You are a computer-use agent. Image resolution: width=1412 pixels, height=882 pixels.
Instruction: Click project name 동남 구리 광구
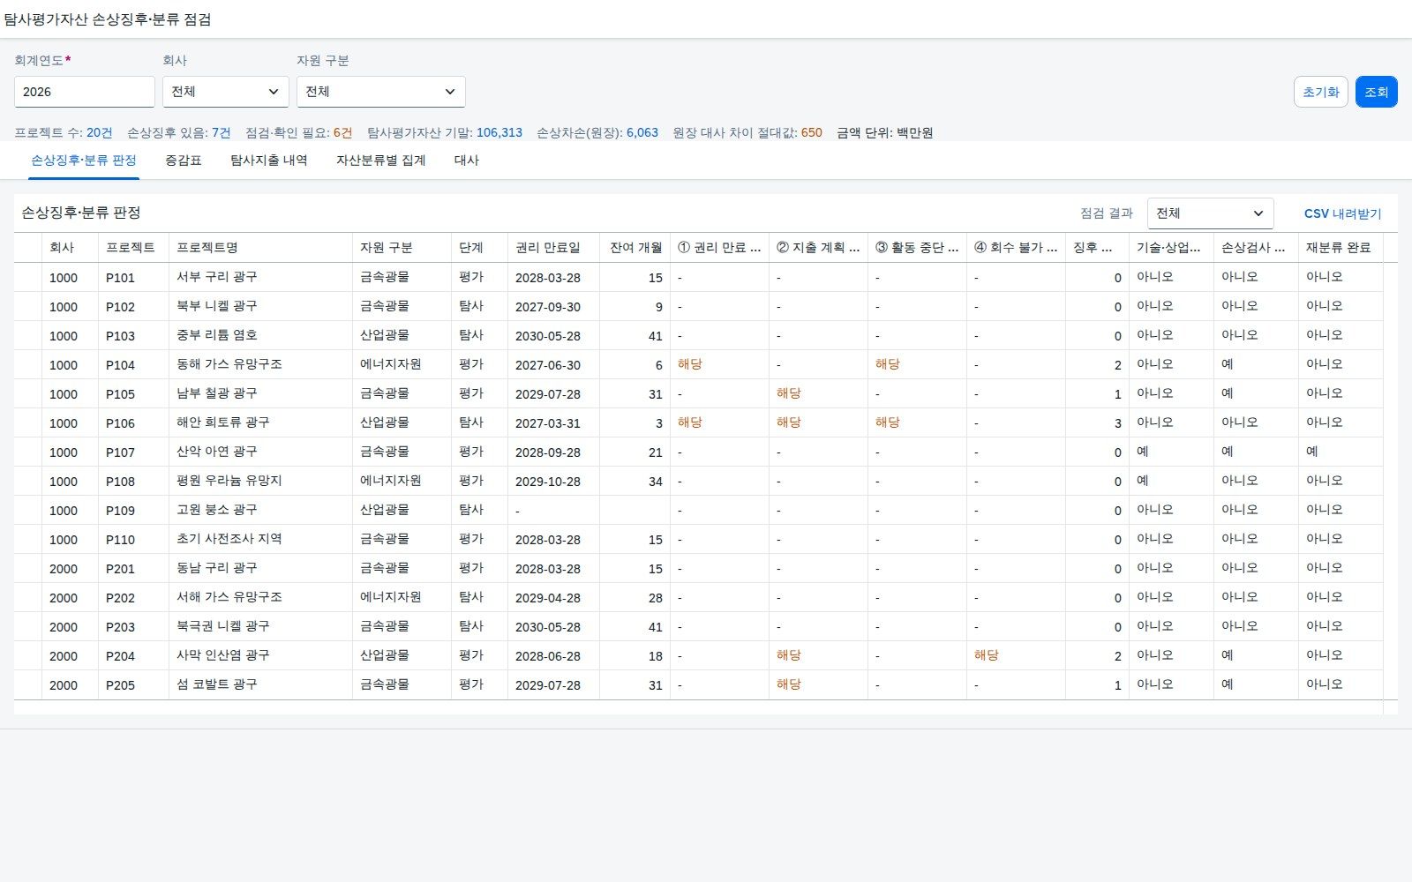217,568
